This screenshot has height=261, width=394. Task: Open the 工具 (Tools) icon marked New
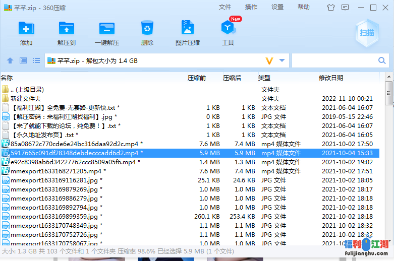(228, 28)
